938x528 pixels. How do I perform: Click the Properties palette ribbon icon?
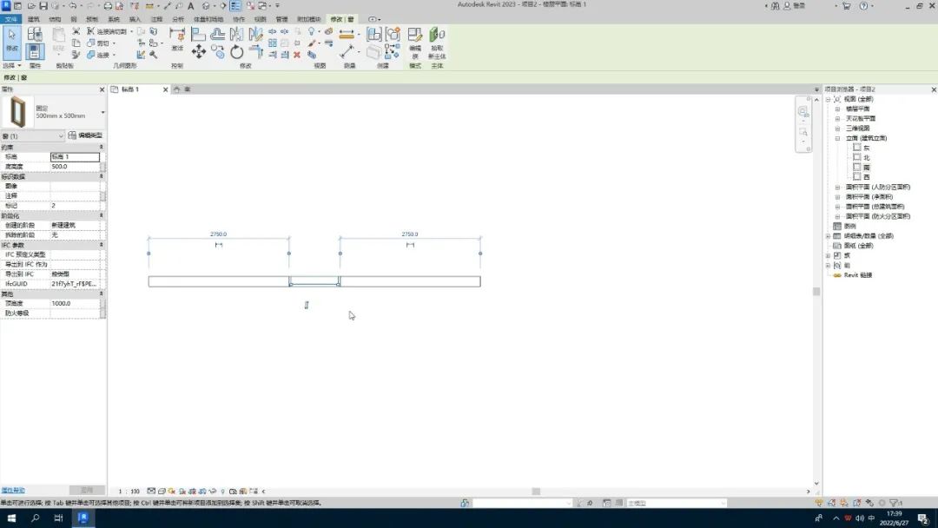click(x=34, y=52)
